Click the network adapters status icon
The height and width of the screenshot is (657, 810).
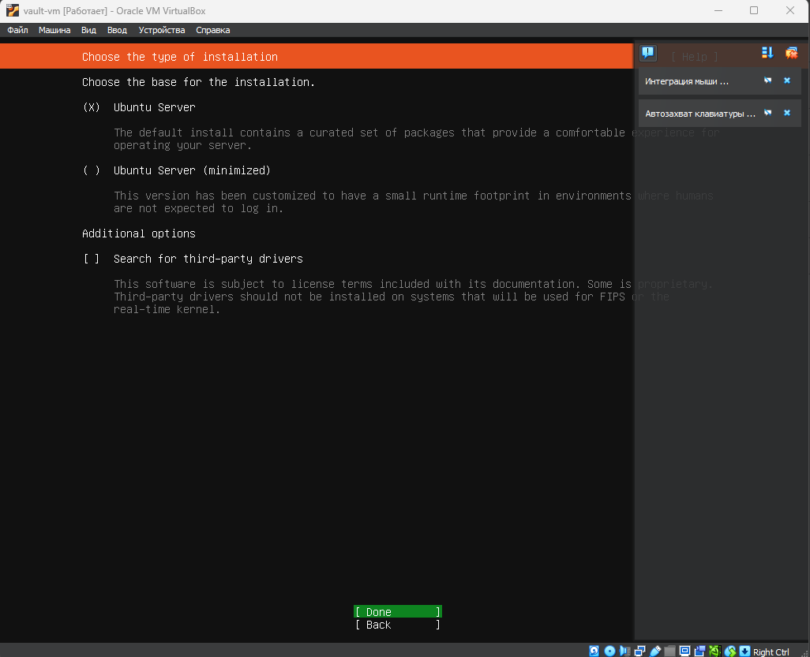coord(639,651)
